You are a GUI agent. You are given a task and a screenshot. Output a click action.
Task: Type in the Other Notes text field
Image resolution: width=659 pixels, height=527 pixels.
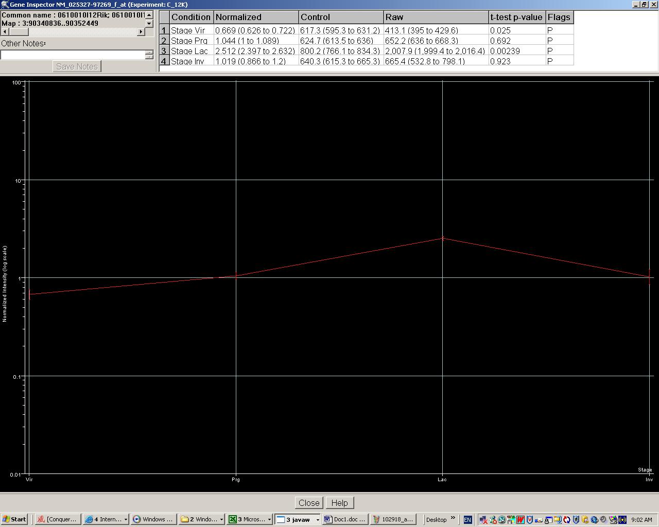coord(73,55)
